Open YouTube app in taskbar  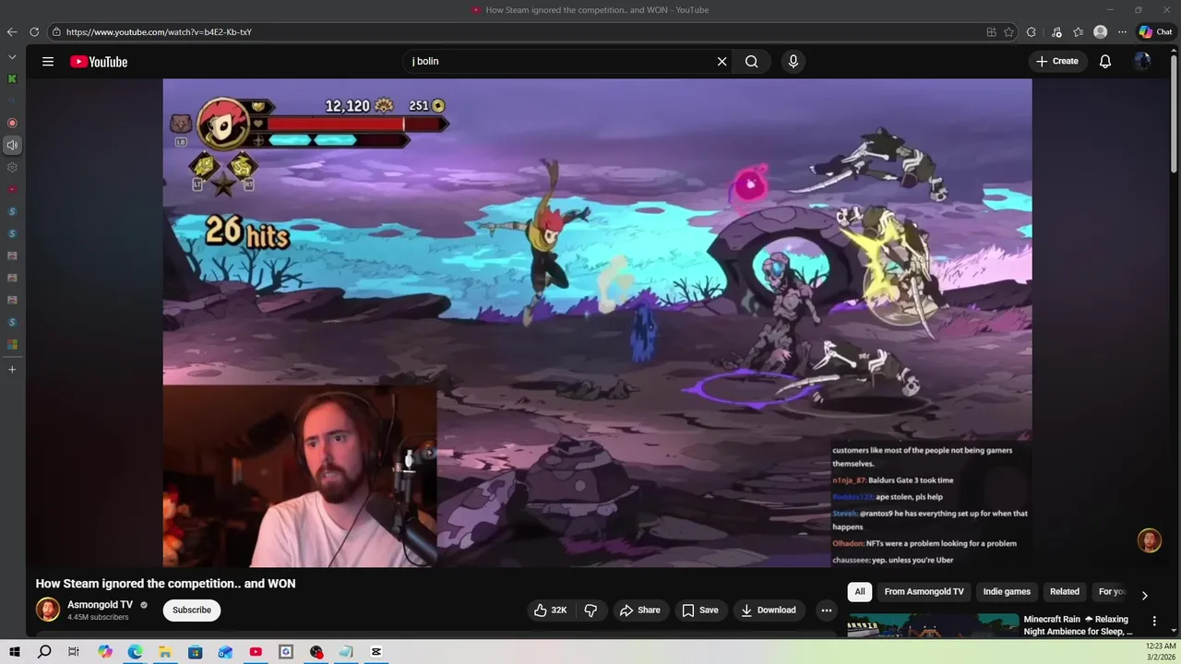(x=256, y=652)
